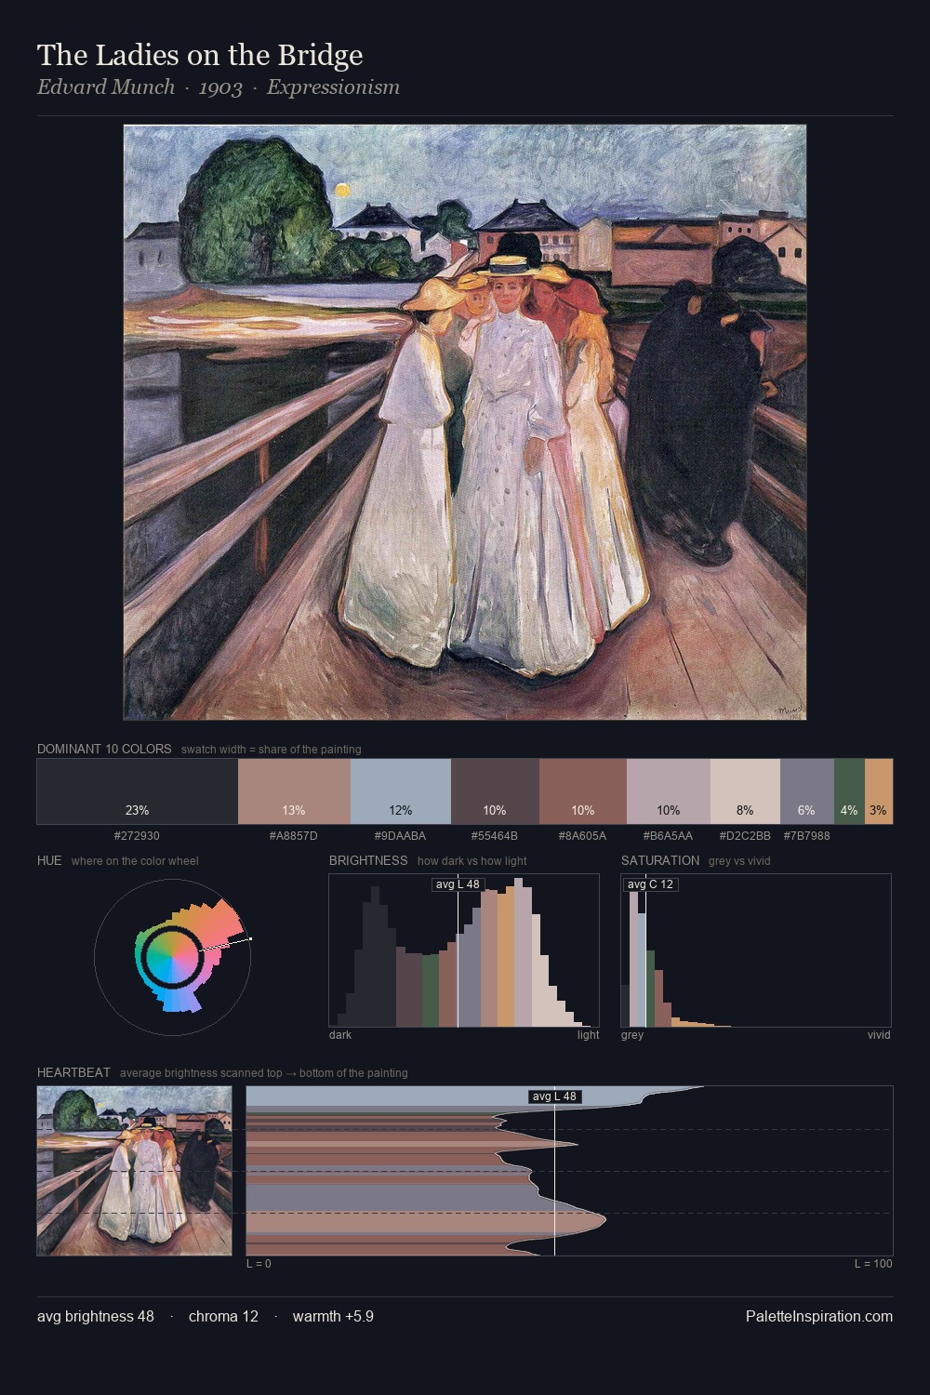
Task: Click the brightness histogram chart
Action: coord(464,950)
